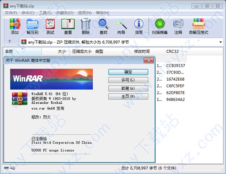Select the row with CRC CC839157
The width and height of the screenshot is (226, 174).
176,66
